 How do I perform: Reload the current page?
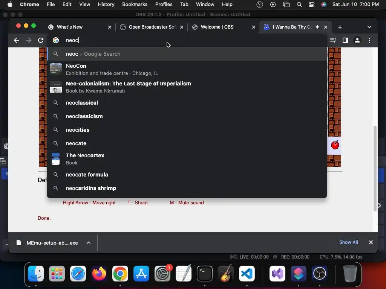click(x=41, y=40)
